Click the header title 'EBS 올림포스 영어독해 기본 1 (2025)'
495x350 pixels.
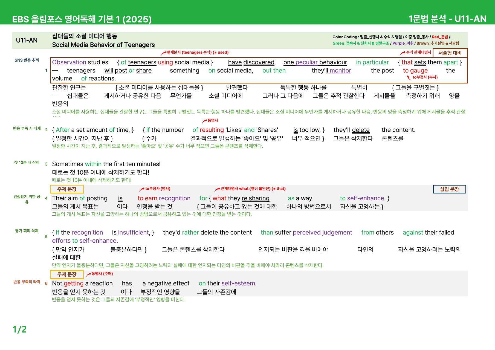point(82,19)
